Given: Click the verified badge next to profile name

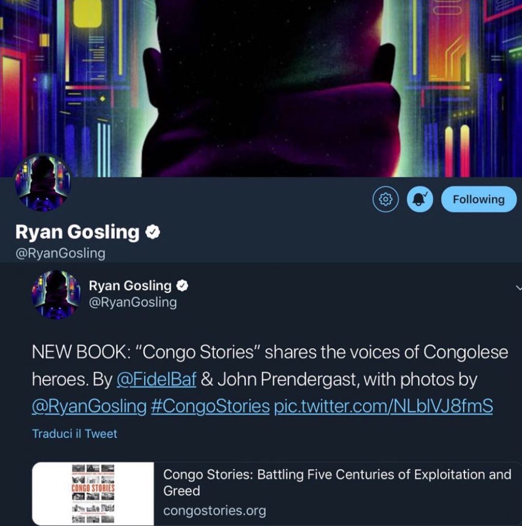Looking at the screenshot, I should [153, 232].
